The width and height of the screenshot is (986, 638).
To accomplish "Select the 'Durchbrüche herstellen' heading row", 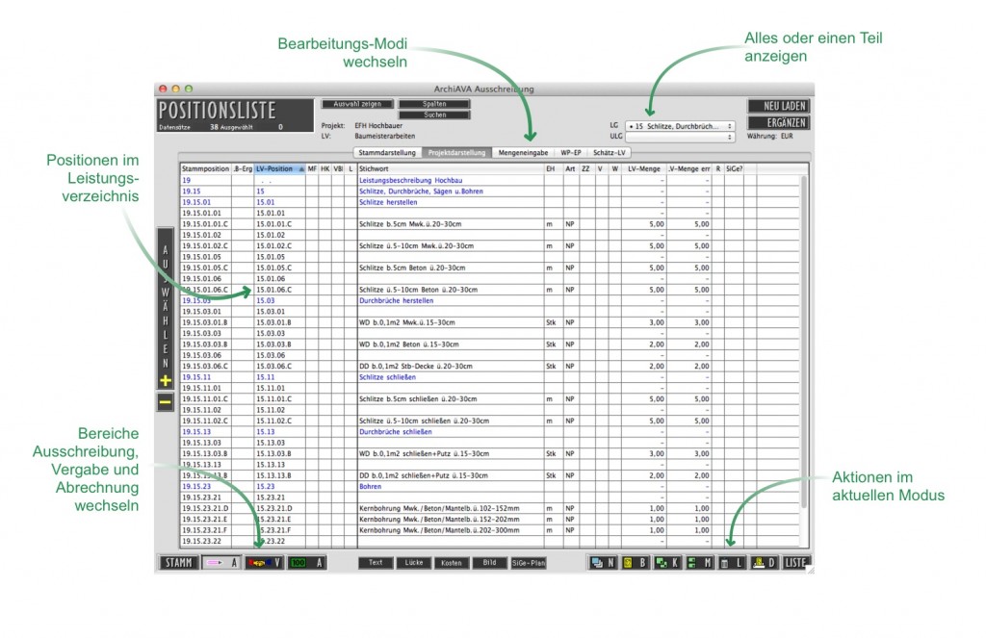I will click(x=489, y=300).
